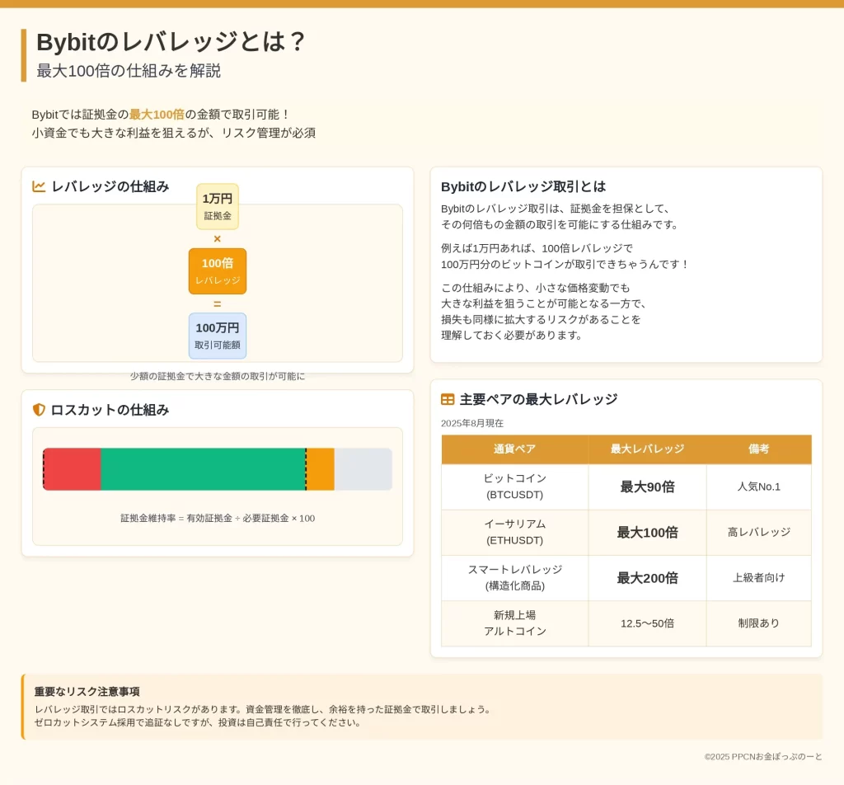Select the 最大90倍 cell
This screenshot has width=844, height=785.
pos(647,487)
